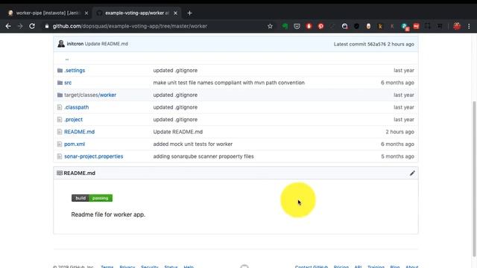Click the pom.xml file icon
The height and width of the screenshot is (268, 477).
tap(60, 144)
